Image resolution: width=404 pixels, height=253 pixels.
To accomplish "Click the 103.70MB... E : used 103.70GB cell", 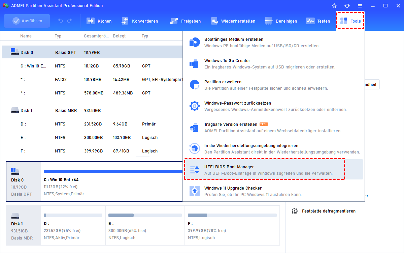I will 122,138.
